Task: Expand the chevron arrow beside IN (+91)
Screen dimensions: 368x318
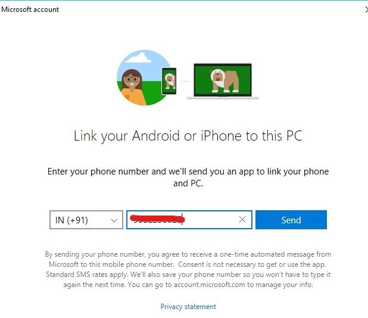Action: pos(114,220)
